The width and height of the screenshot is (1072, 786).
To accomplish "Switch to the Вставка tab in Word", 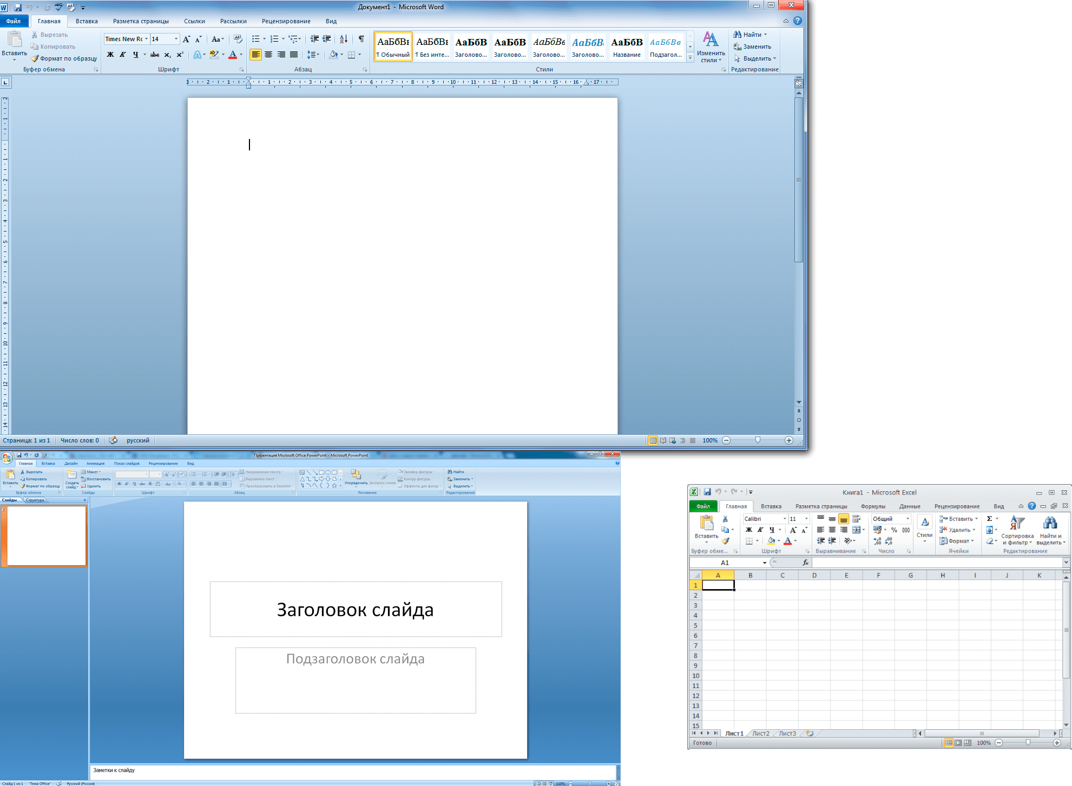I will point(87,21).
